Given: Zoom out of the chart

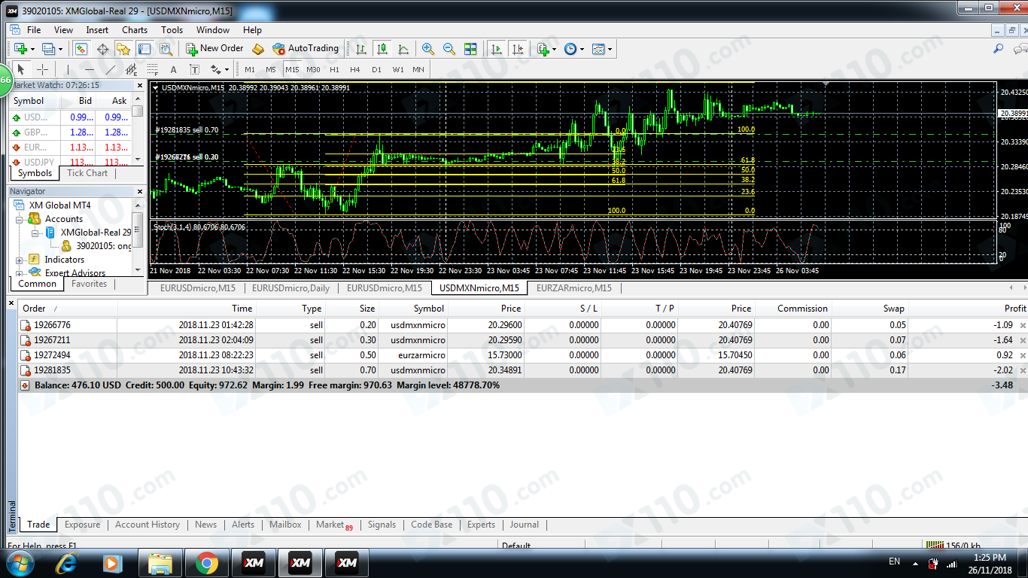Looking at the screenshot, I should pos(449,49).
